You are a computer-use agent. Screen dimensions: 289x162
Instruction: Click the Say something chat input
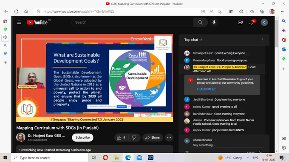click(228, 145)
